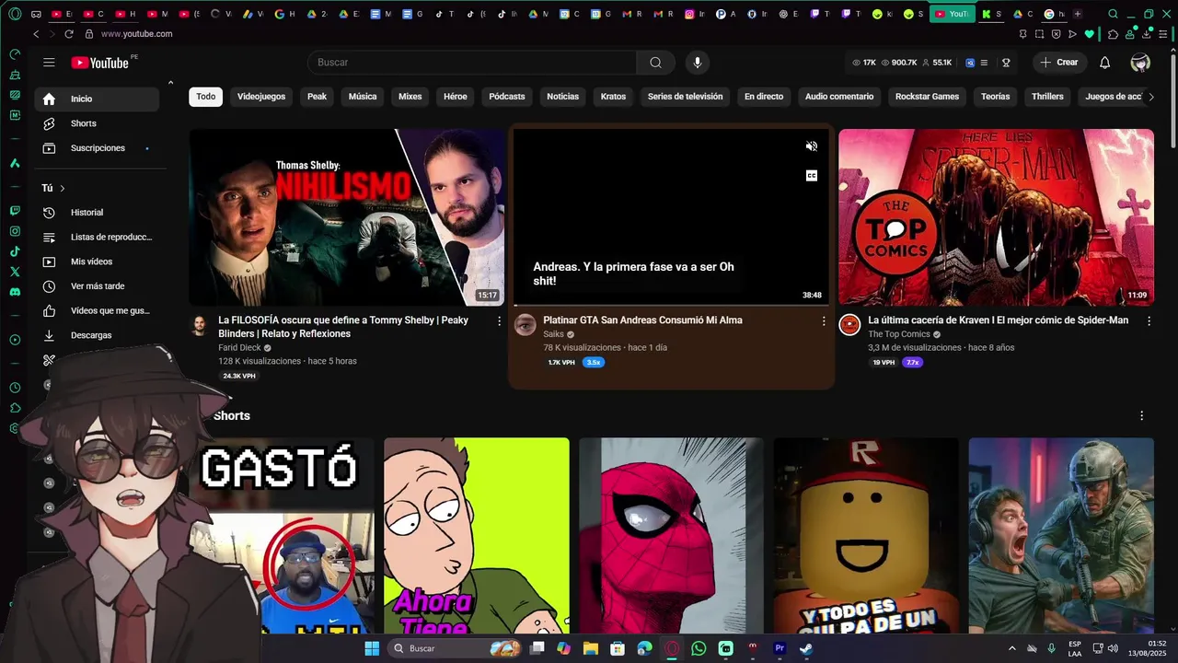This screenshot has height=663, width=1178.
Task: Toggle closed captions on the preview video
Action: click(812, 175)
